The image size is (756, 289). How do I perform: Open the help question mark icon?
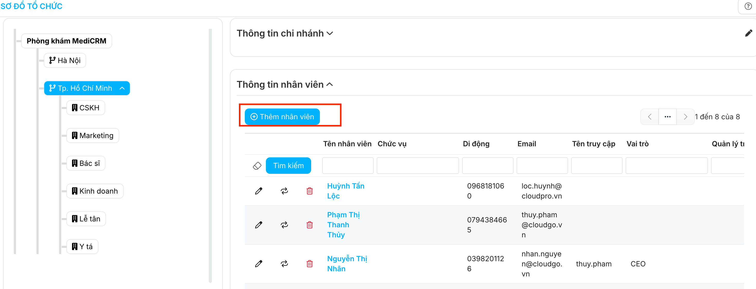click(748, 6)
